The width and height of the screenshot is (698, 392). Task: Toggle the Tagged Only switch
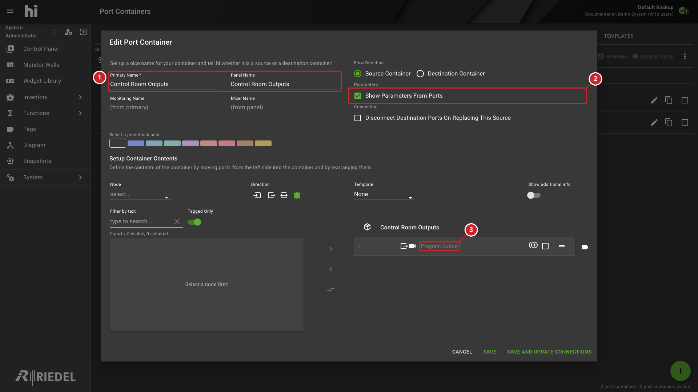(194, 222)
